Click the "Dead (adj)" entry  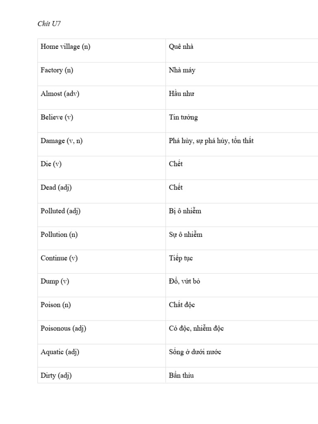(x=56, y=188)
